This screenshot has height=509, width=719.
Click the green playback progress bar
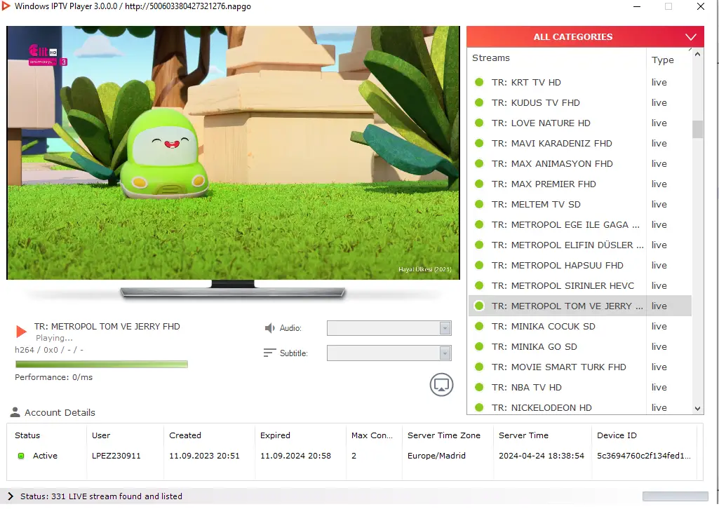(101, 365)
